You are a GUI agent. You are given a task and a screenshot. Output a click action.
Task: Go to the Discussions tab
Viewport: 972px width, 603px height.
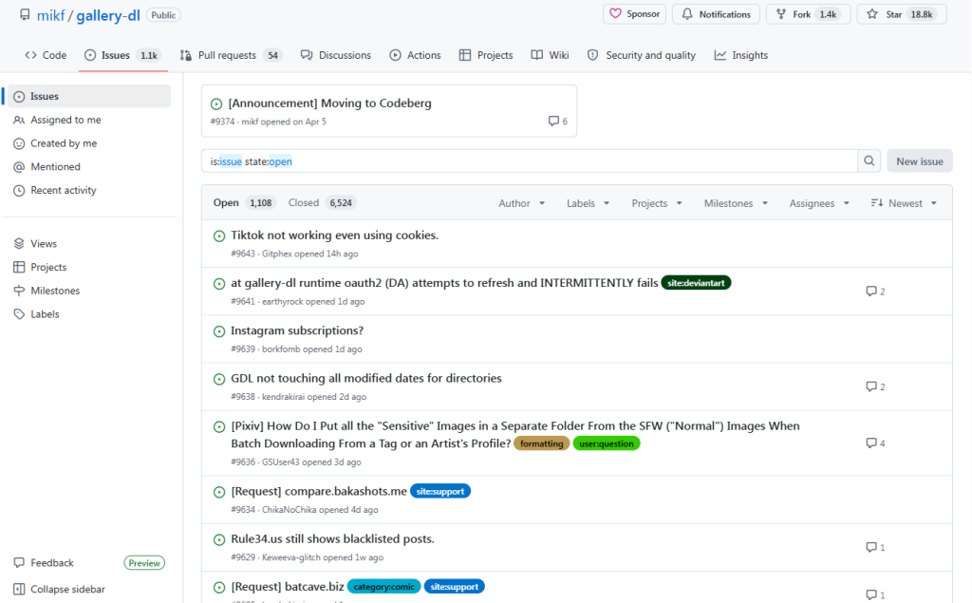pyautogui.click(x=335, y=55)
